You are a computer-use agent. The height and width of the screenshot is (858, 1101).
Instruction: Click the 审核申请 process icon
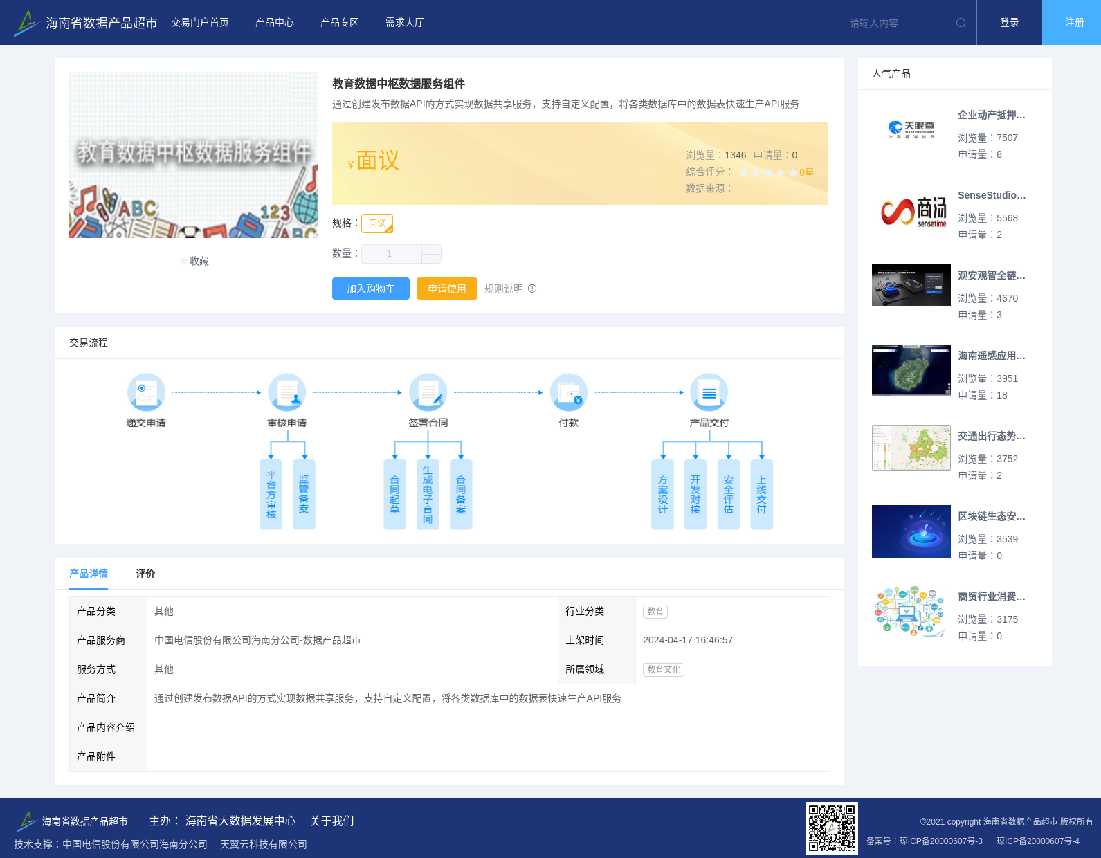(287, 392)
